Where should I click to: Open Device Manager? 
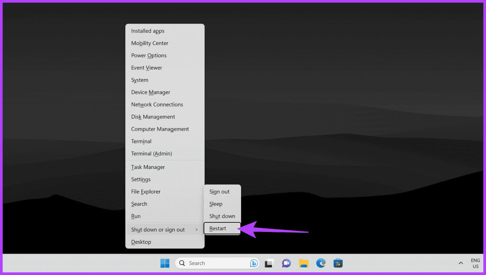pos(165,92)
